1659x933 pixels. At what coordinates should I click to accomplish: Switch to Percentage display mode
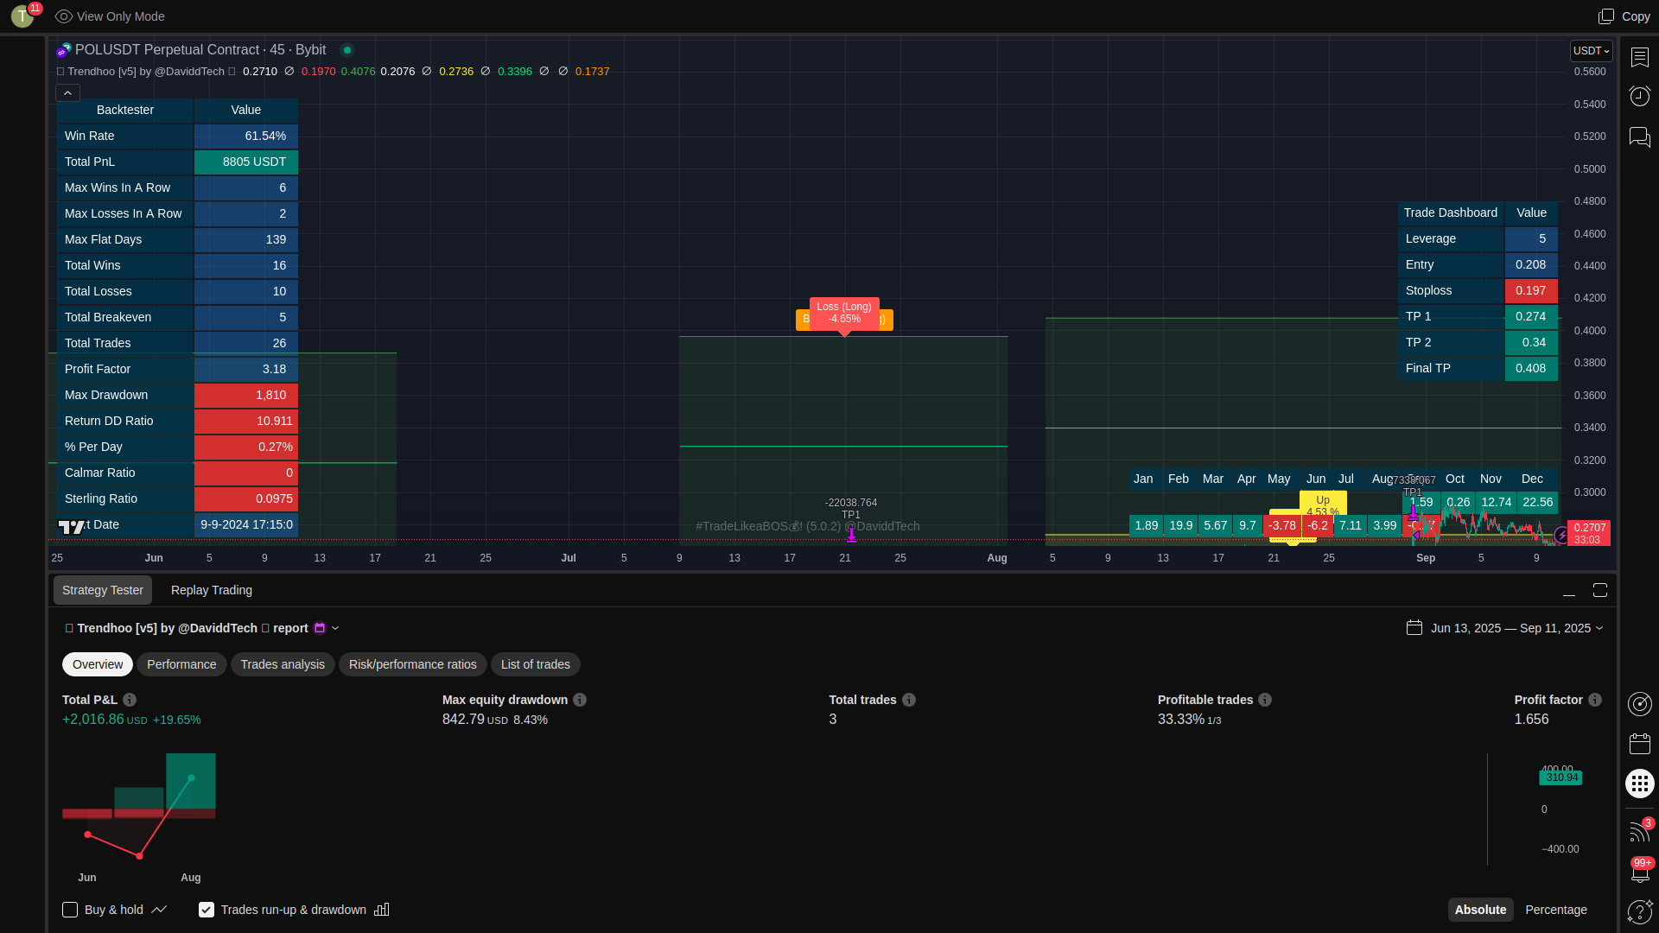click(x=1556, y=910)
